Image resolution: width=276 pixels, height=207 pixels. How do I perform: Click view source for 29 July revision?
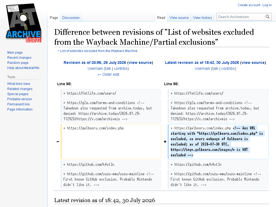pyautogui.click(x=140, y=63)
